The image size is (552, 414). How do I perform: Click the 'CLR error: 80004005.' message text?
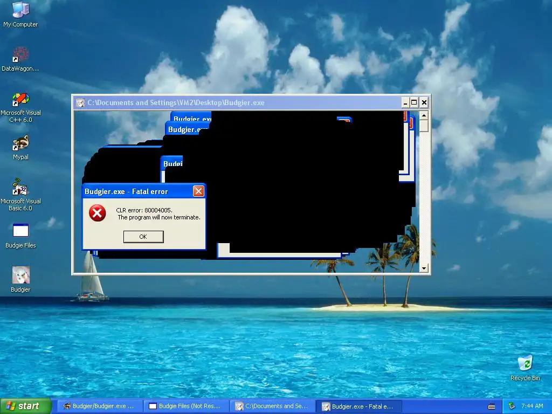click(144, 210)
